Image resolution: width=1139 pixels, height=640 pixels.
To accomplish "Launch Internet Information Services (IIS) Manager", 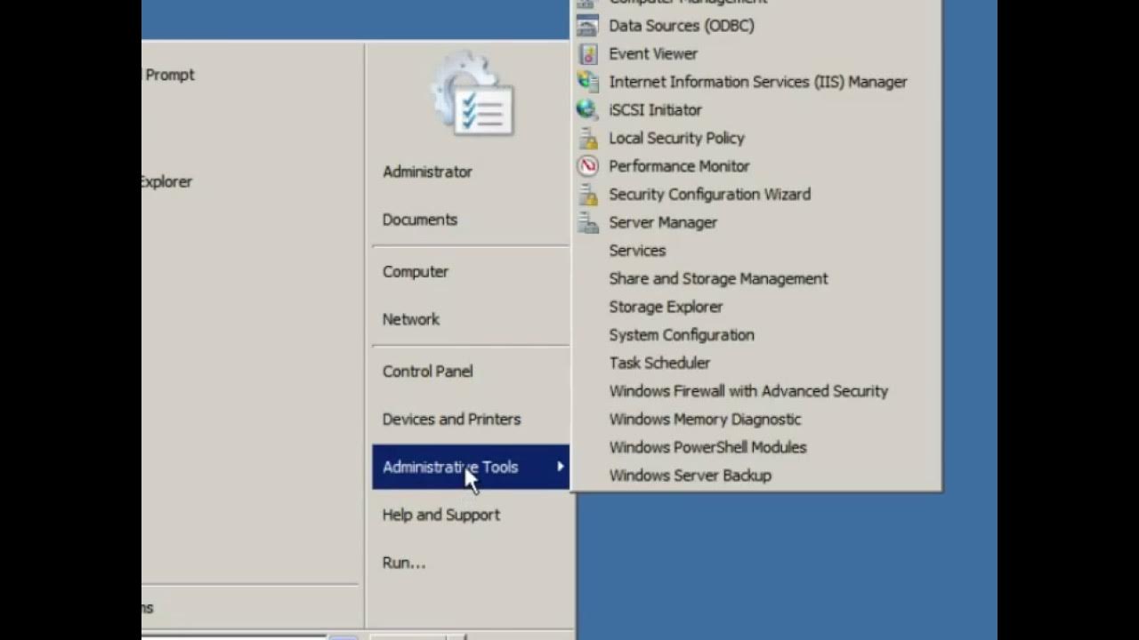I will (758, 82).
